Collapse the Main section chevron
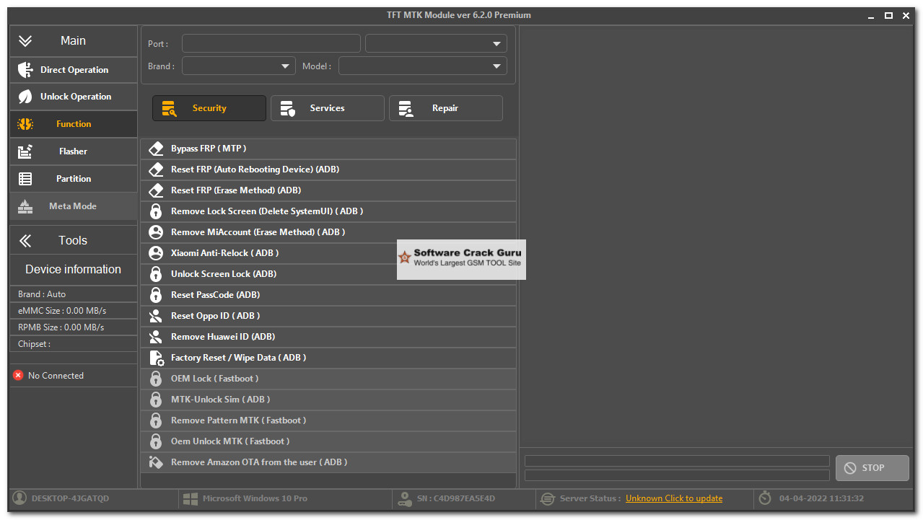 [x=25, y=41]
